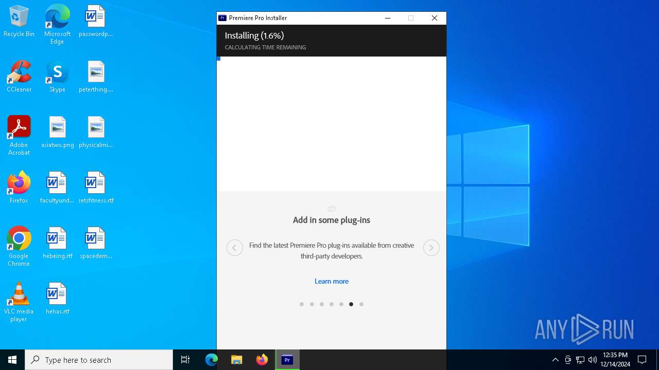Show hidden system tray icons
659x370 pixels.
click(x=555, y=360)
